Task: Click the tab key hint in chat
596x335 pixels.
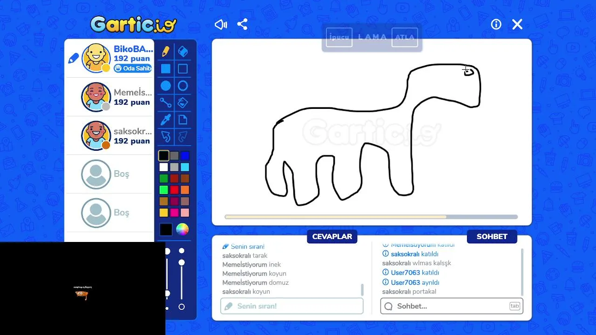Action: pos(515,306)
